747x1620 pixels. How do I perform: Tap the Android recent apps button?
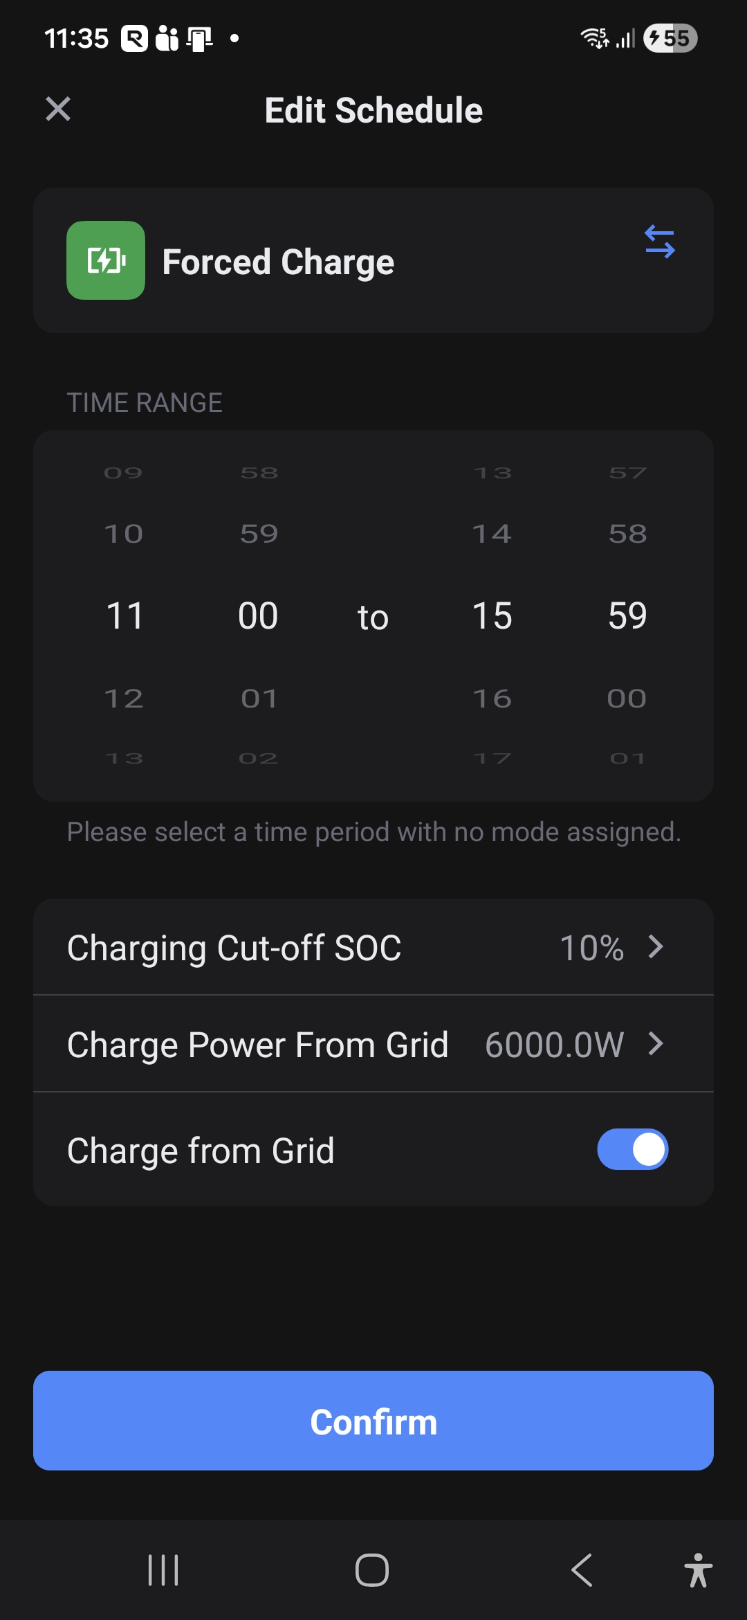[163, 1569]
